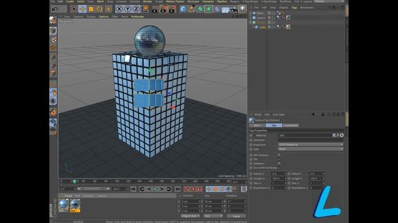Click the Cube's texture tag
398x223 pixels.
[289, 27]
